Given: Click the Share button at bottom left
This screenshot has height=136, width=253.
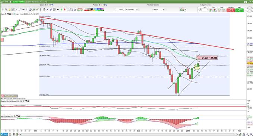Looking at the screenshot, I should pos(4,134).
